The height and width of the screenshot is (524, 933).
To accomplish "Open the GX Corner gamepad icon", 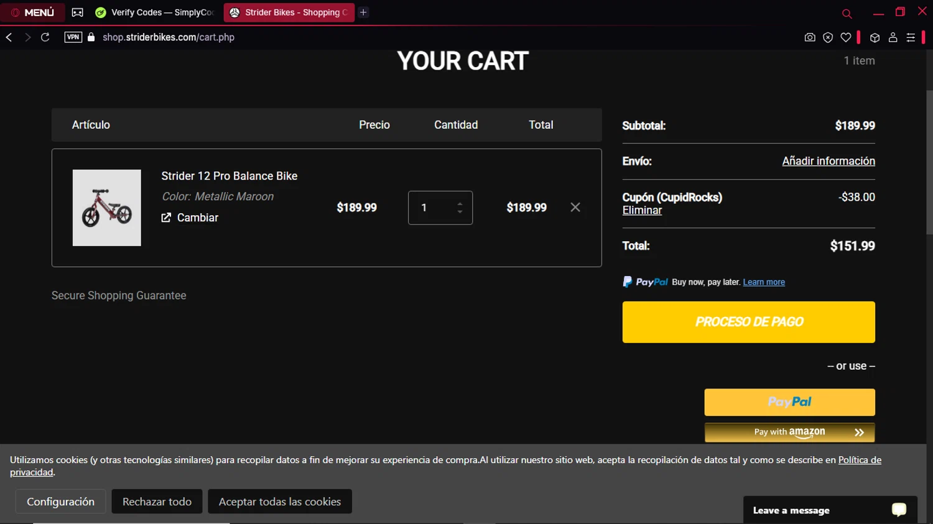I will 78,12.
